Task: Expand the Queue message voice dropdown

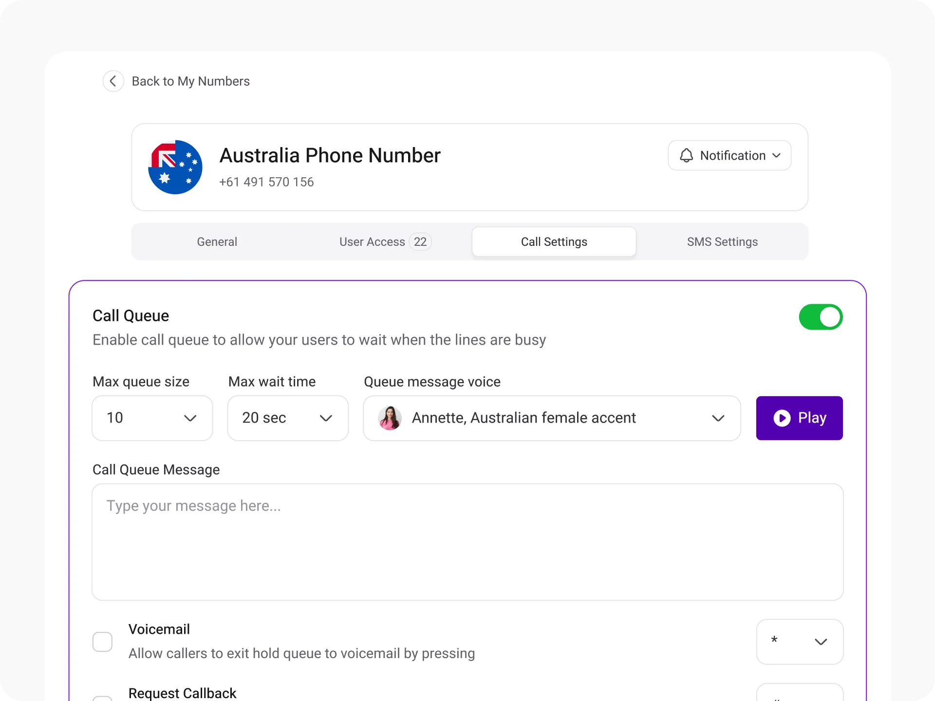Action: tap(552, 418)
